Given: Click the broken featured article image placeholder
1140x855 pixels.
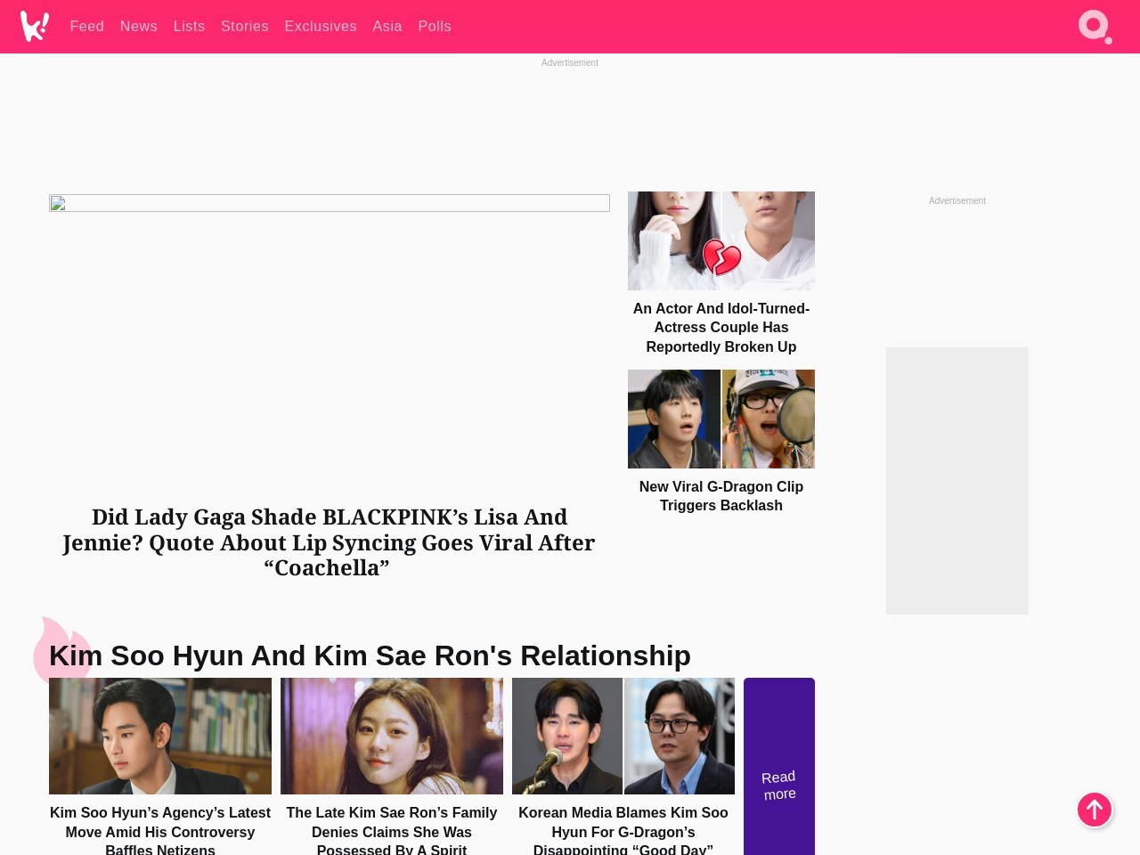Looking at the screenshot, I should tap(330, 203).
